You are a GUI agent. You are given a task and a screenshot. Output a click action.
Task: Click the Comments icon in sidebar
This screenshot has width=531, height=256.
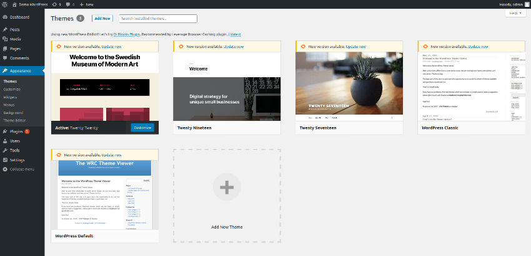(x=5, y=58)
